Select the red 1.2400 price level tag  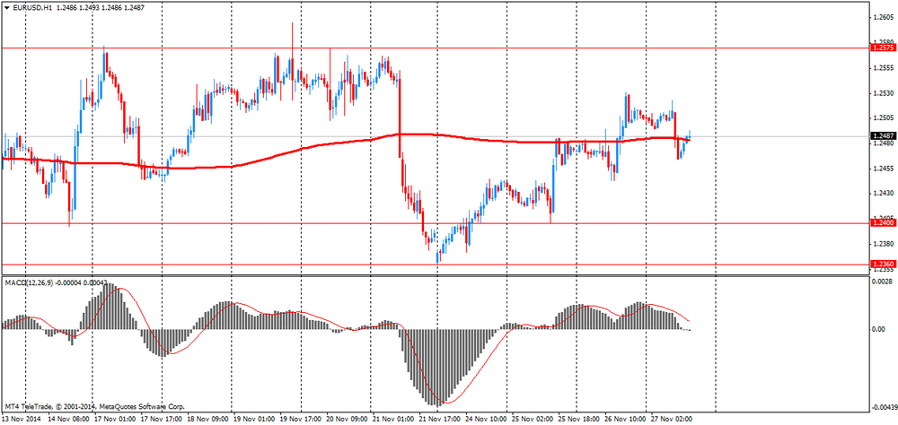tap(882, 222)
